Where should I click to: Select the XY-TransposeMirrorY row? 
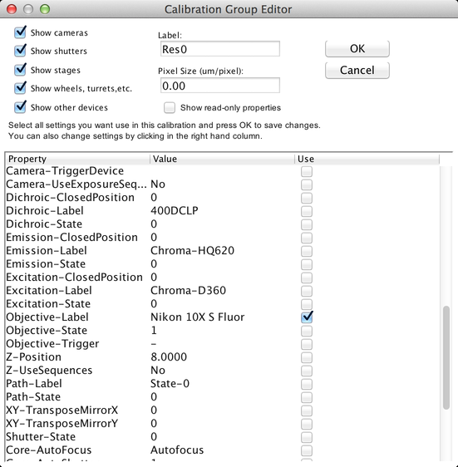(x=222, y=424)
